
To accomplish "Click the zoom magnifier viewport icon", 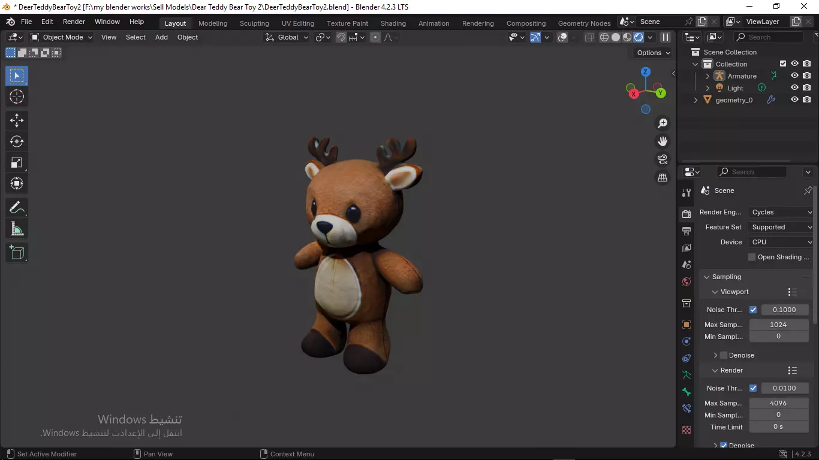I will (x=663, y=123).
